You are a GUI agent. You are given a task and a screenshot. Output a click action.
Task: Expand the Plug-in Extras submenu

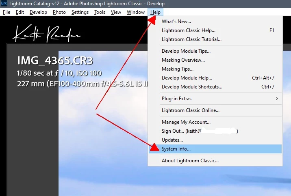(x=215, y=99)
